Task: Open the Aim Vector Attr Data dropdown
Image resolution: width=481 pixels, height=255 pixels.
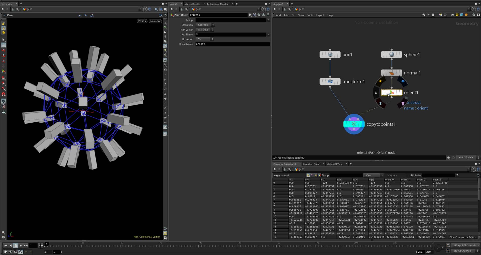Action: tap(205, 30)
